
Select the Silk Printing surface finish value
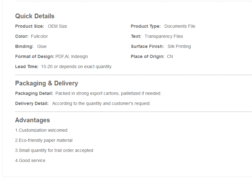pyautogui.click(x=179, y=46)
